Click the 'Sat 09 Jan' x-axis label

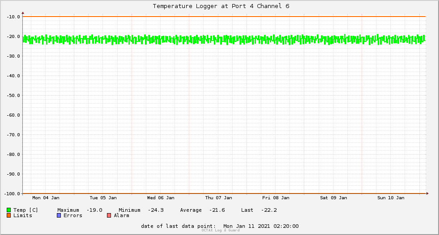tap(334, 198)
